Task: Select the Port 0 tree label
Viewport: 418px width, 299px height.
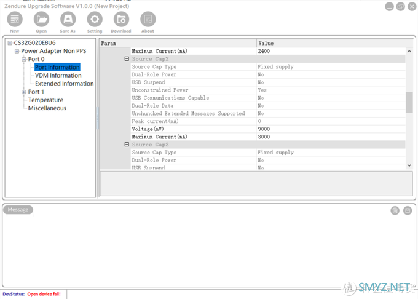Action: pyautogui.click(x=36, y=59)
